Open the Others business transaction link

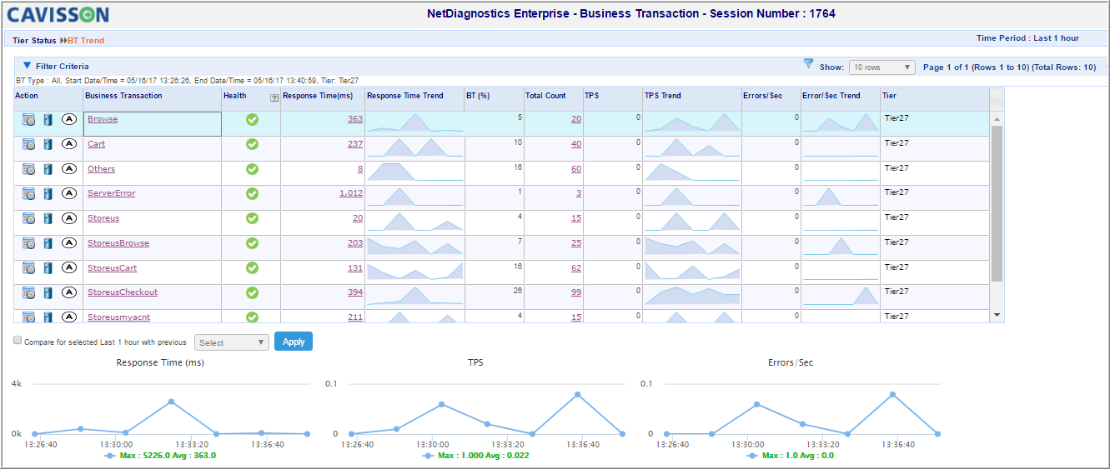point(101,169)
